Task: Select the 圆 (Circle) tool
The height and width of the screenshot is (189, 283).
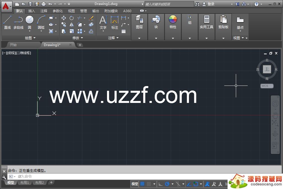Action: (x=30, y=22)
